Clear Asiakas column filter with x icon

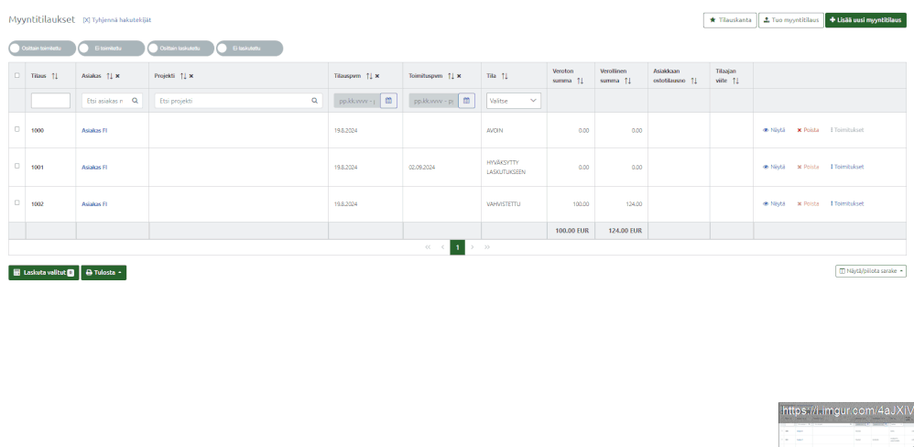point(118,76)
